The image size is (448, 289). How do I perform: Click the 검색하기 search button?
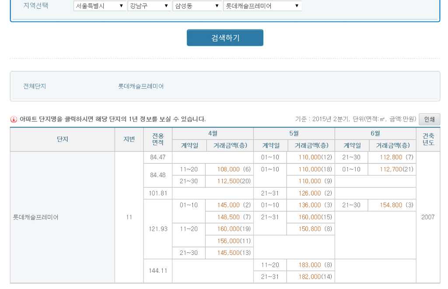click(225, 38)
